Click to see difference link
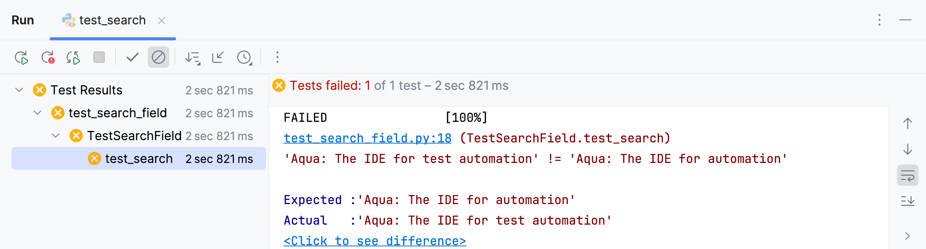The width and height of the screenshot is (926, 249). click(x=375, y=241)
